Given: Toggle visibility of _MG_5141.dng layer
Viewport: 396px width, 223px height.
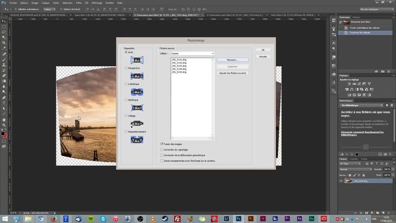Looking at the screenshot, I should 341,181.
